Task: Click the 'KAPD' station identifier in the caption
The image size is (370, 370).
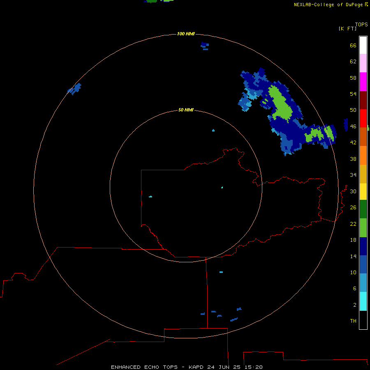Action: [197, 367]
